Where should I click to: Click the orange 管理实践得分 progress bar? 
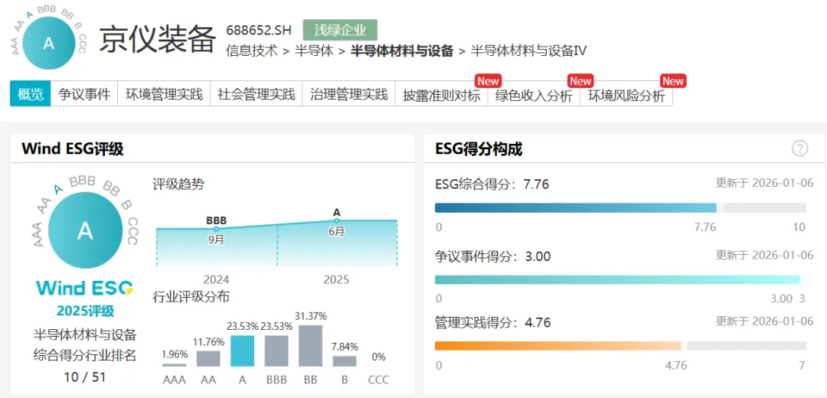620,346
